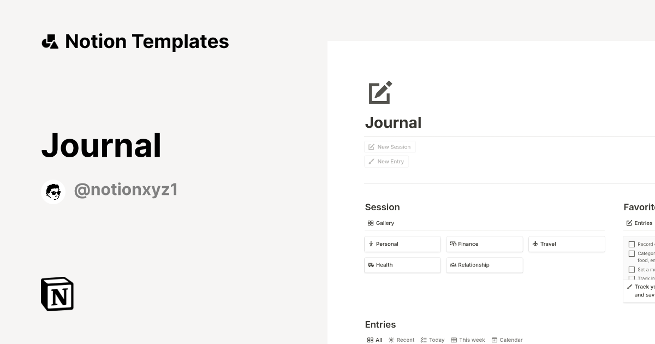Click the Entries view under Favorites
Image resolution: width=655 pixels, height=344 pixels.
639,223
